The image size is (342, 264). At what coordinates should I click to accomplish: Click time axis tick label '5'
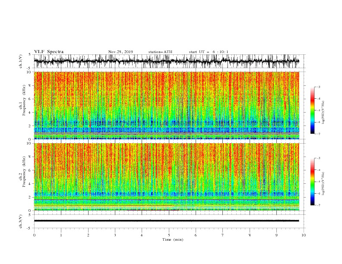click(169, 235)
